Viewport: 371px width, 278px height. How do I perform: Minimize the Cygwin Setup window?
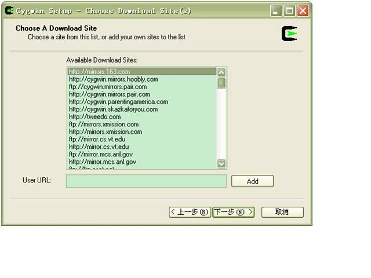pos(276,11)
